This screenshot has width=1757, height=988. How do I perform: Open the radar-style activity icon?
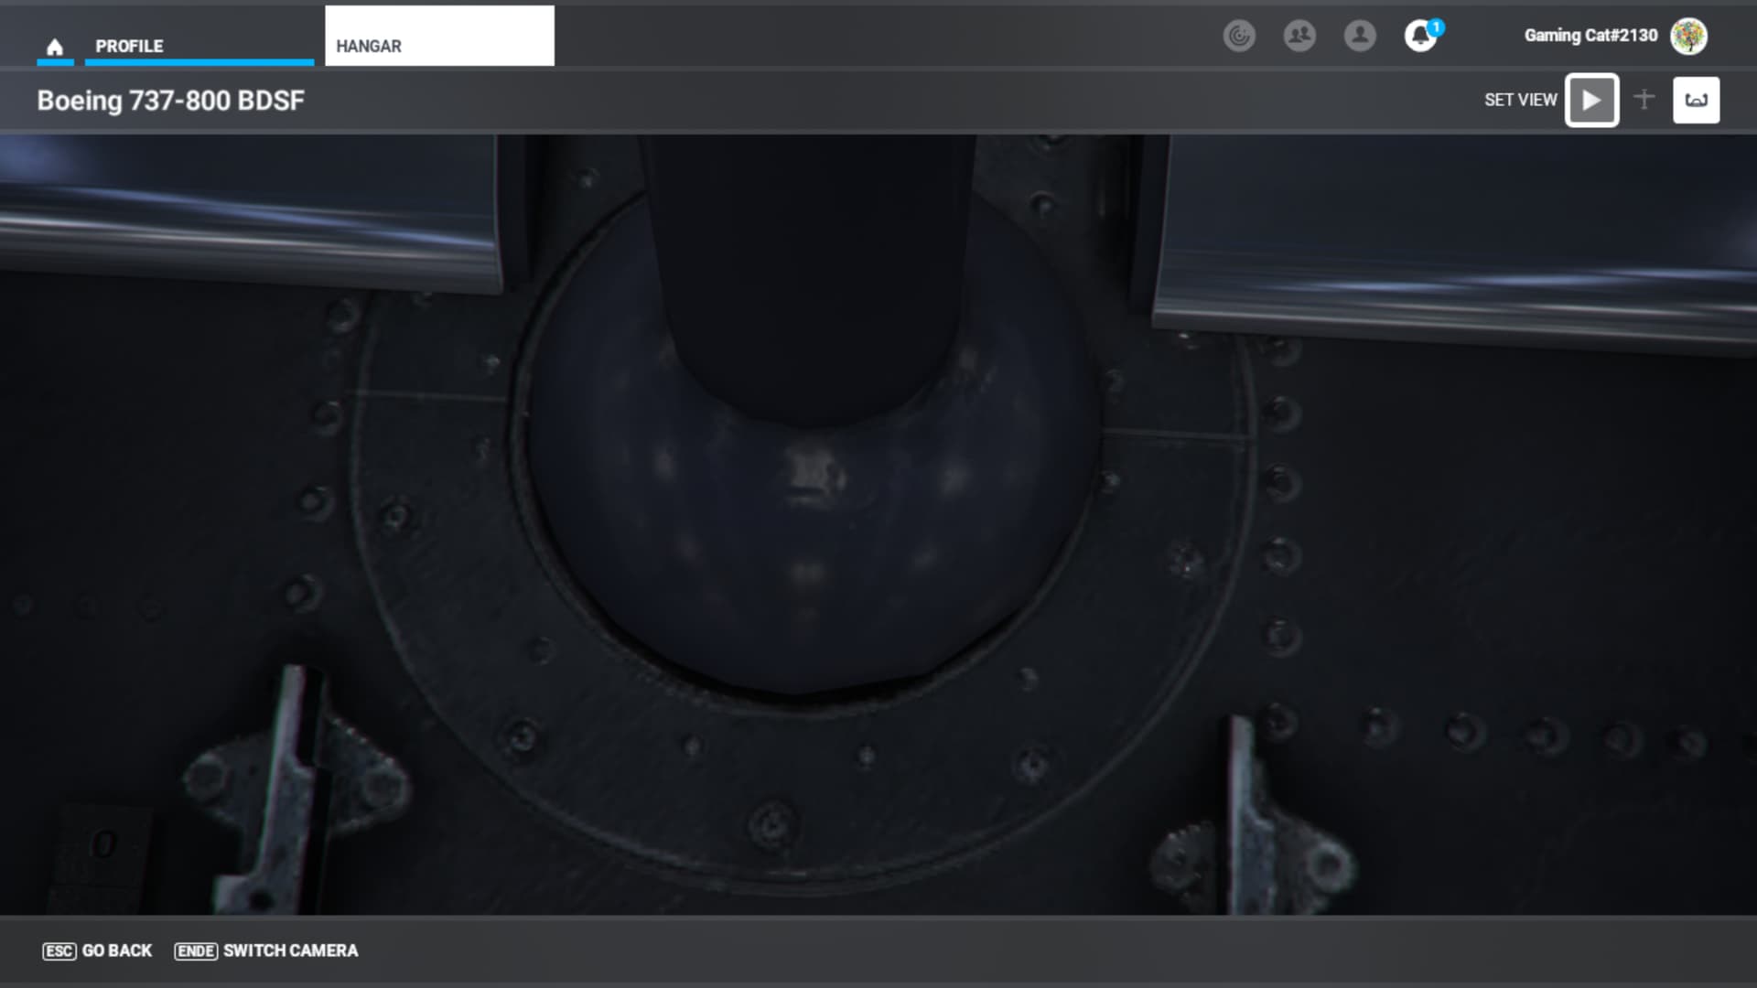click(1239, 36)
